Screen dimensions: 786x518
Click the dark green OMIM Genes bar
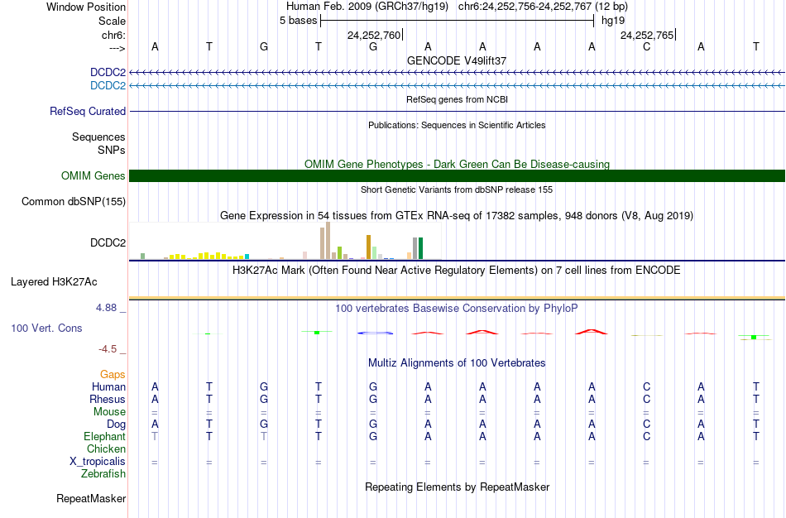458,175
